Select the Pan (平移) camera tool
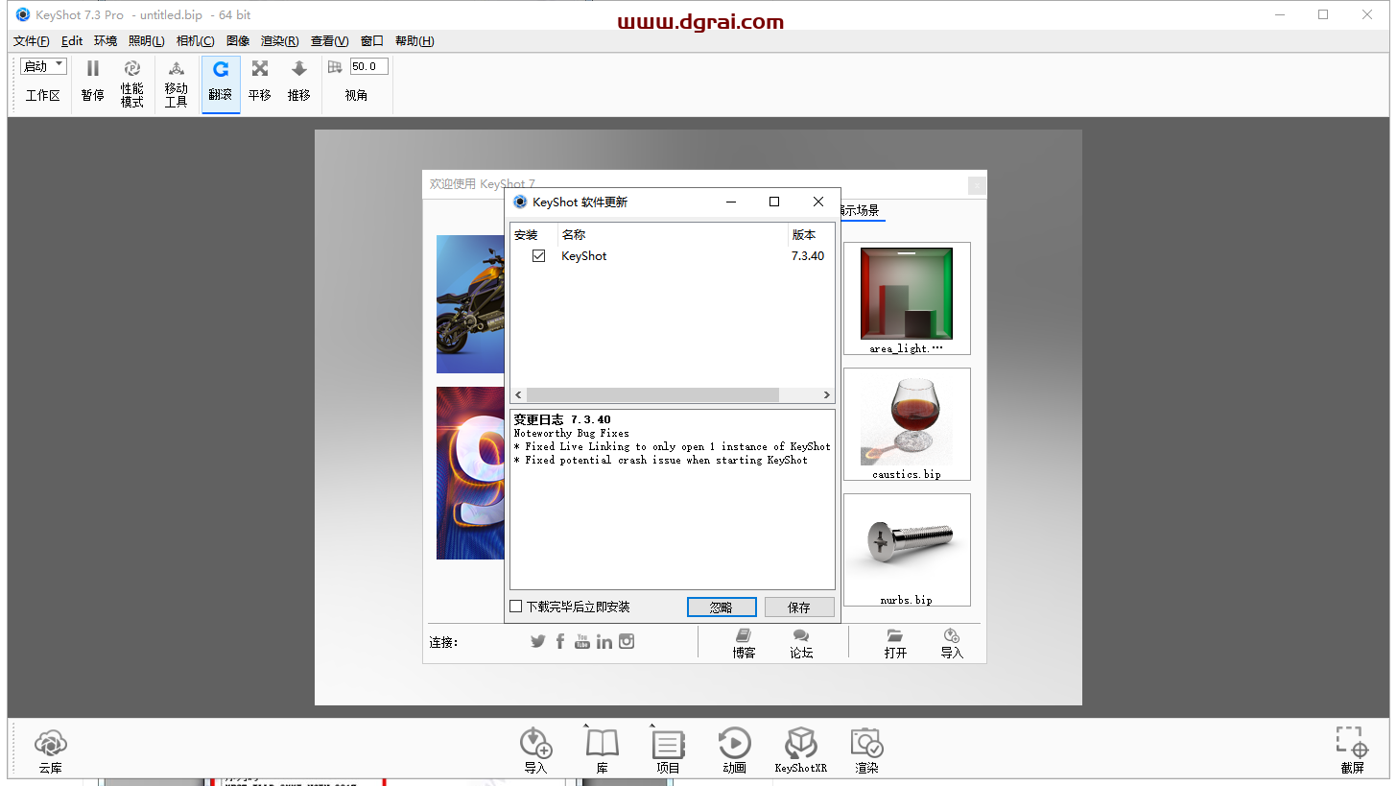The width and height of the screenshot is (1397, 786). click(259, 69)
